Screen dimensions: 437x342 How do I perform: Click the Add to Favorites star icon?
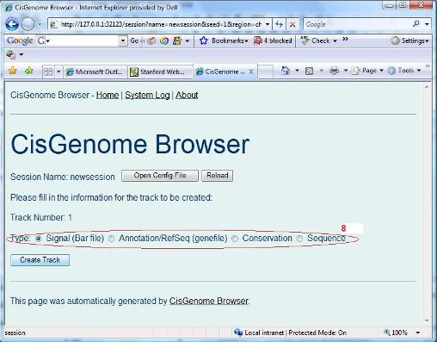point(29,71)
